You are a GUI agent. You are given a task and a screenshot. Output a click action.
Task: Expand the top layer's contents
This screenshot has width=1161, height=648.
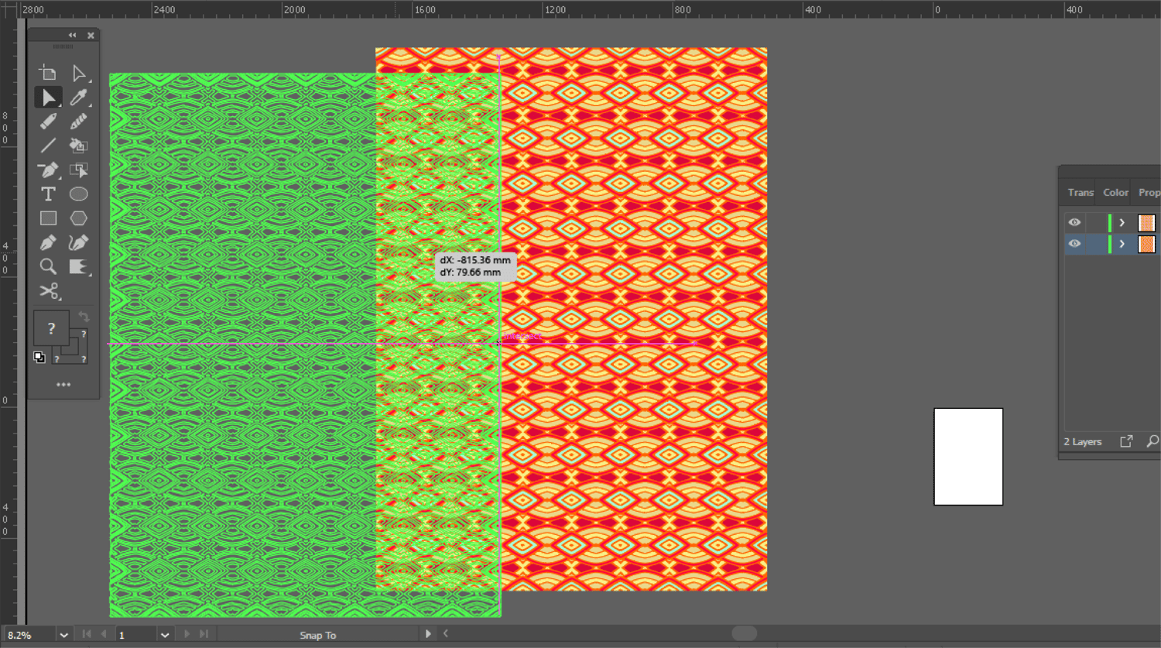(x=1122, y=222)
